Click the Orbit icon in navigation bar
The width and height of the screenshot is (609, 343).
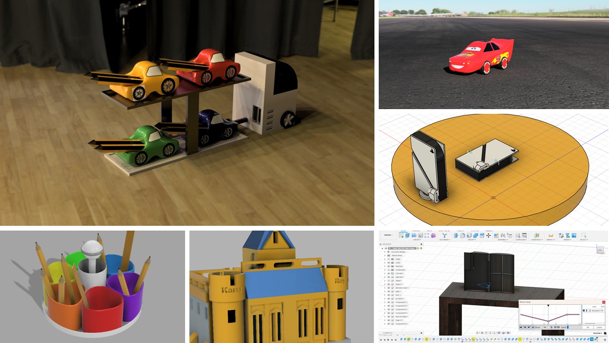477,333
